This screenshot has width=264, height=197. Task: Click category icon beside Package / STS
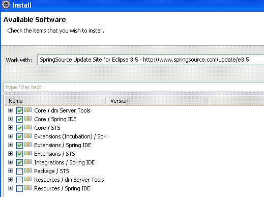pyautogui.click(x=28, y=171)
